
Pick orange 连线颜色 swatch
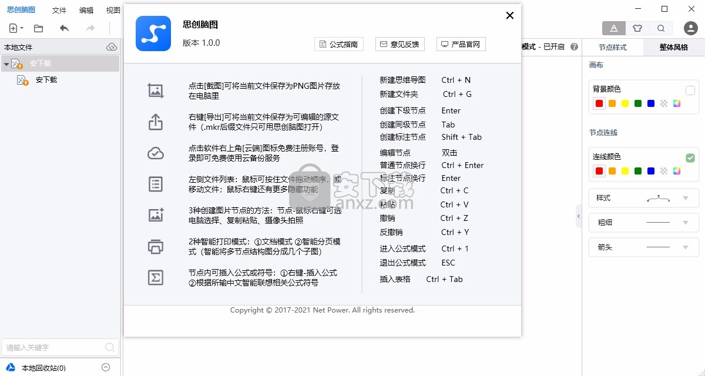[x=612, y=172]
